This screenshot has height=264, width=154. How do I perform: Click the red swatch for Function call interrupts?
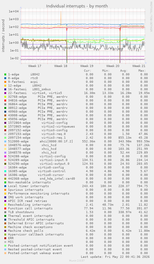(5, 208)
